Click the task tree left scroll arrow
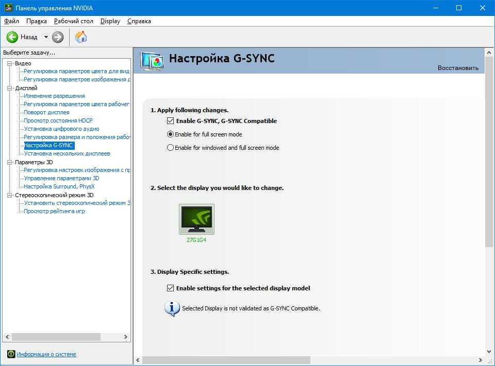The height and width of the screenshot is (366, 495). [7, 337]
